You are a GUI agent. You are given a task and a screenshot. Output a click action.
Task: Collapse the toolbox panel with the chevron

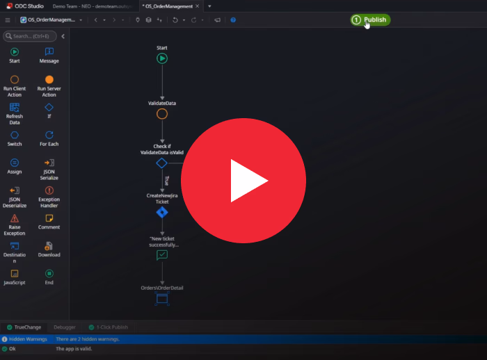point(63,36)
